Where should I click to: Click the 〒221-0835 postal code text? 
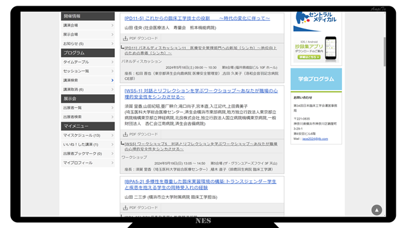pyautogui.click(x=302, y=119)
